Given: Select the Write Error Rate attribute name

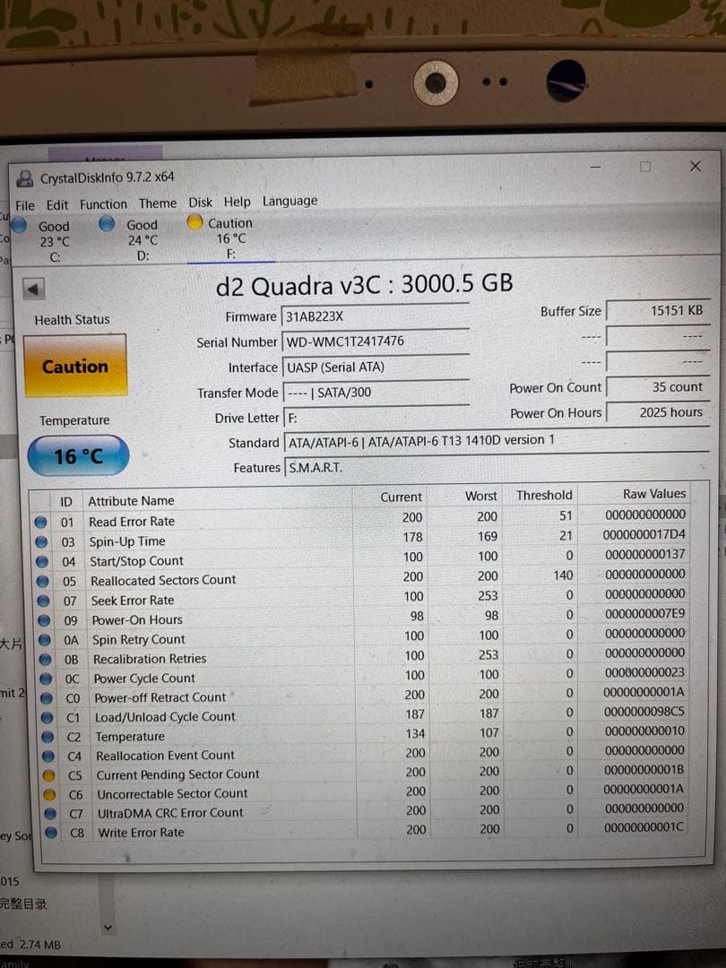Looking at the screenshot, I should click(x=141, y=832).
